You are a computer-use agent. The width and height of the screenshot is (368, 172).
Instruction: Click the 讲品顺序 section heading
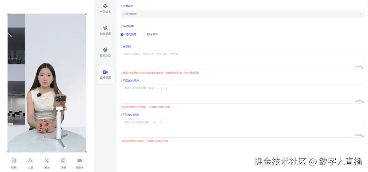[128, 26]
